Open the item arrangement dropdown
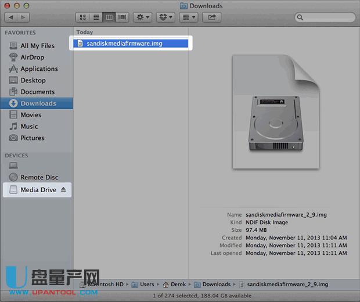 [189, 17]
